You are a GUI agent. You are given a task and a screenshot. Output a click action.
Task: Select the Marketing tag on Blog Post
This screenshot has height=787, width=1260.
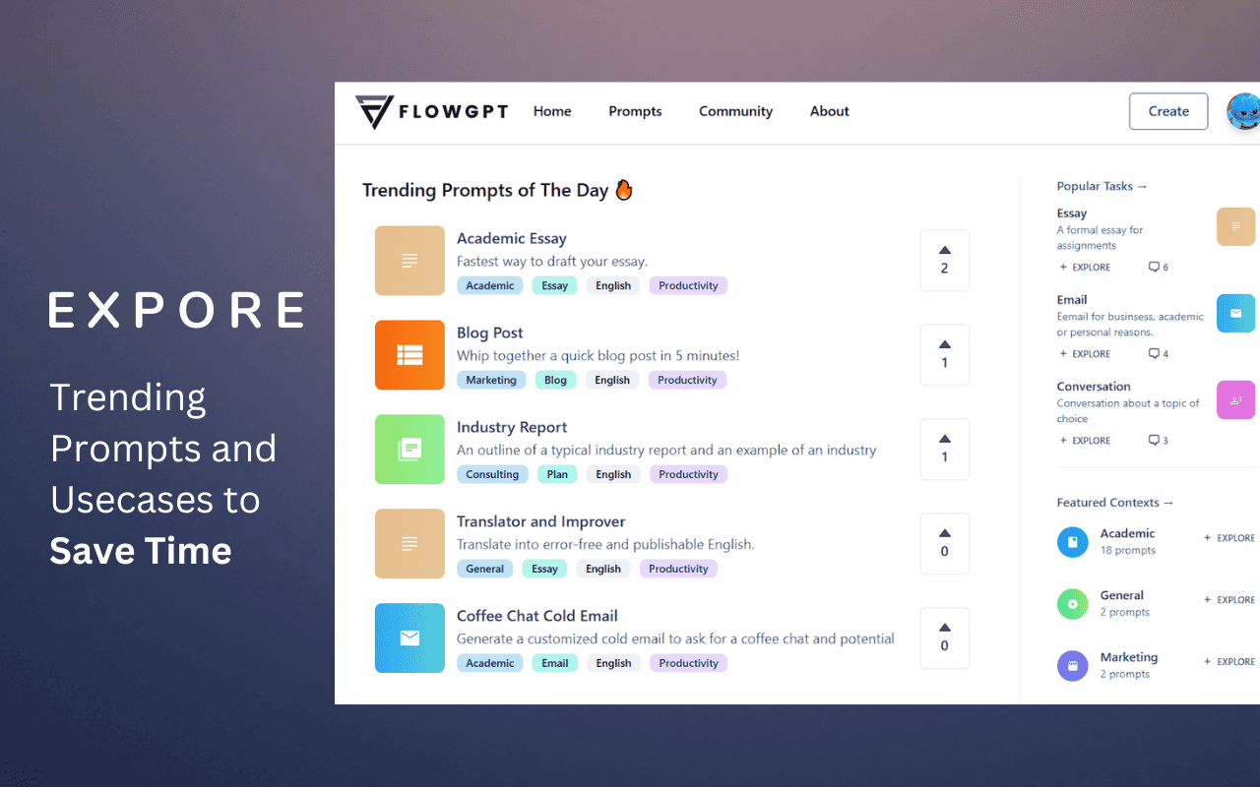[491, 380]
